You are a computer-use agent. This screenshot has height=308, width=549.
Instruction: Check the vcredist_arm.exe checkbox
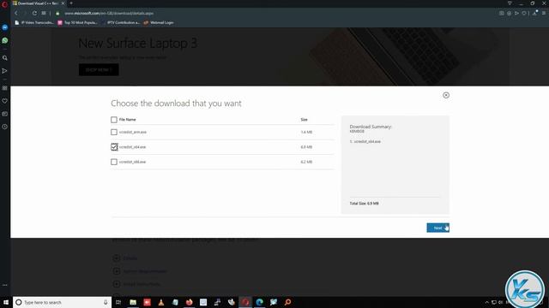click(114, 132)
